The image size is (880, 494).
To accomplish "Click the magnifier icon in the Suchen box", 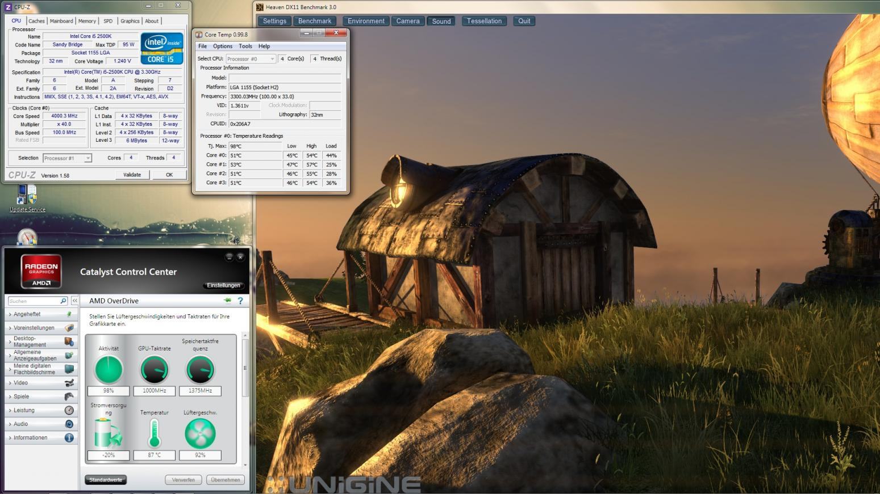I will point(63,301).
